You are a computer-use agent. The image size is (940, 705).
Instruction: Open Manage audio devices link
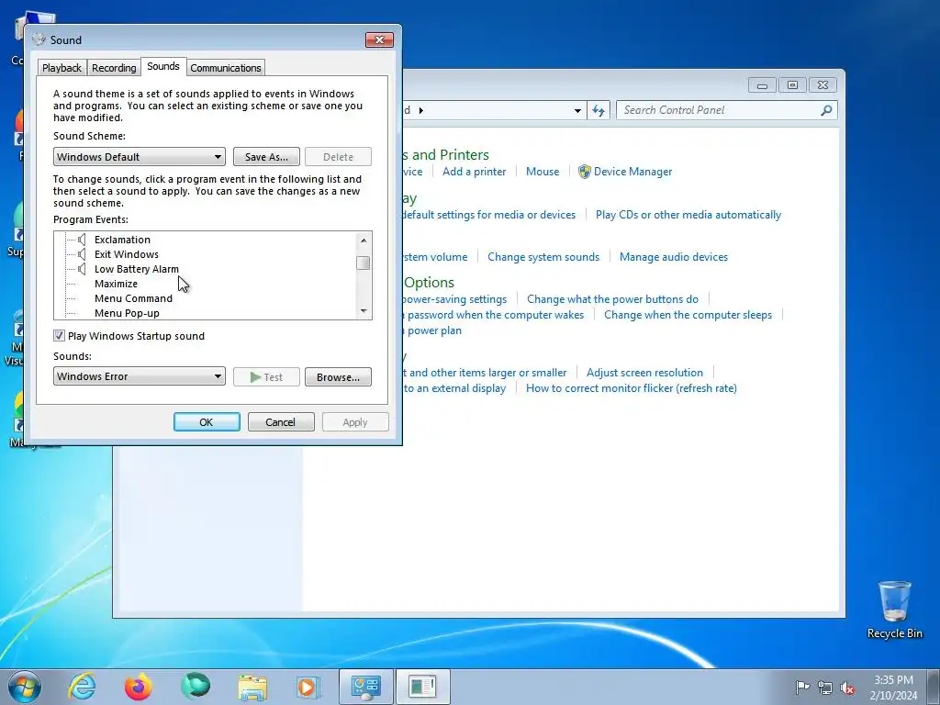click(x=674, y=257)
